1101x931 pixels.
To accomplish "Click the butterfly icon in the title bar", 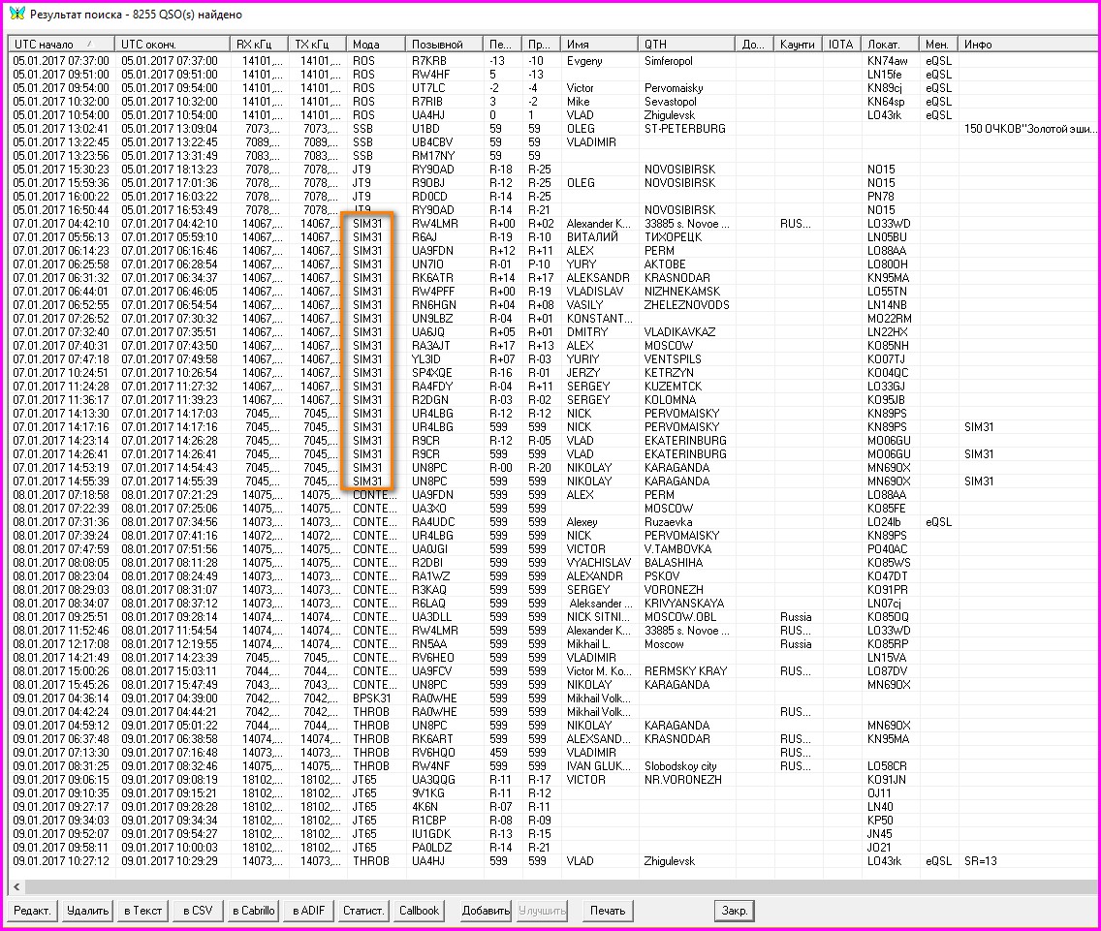I will pos(16,15).
